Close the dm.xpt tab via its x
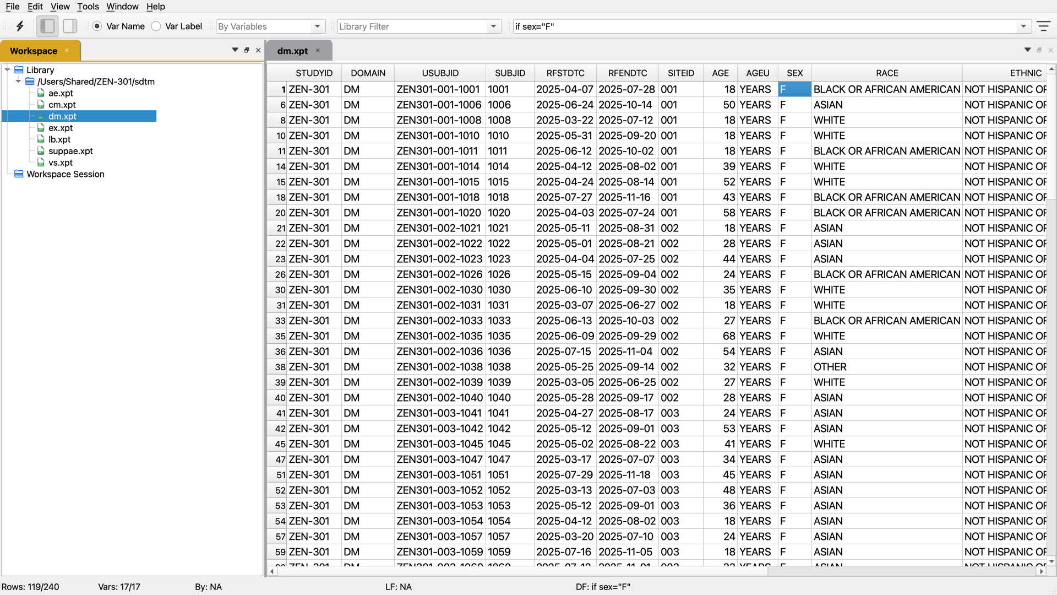 [x=318, y=50]
